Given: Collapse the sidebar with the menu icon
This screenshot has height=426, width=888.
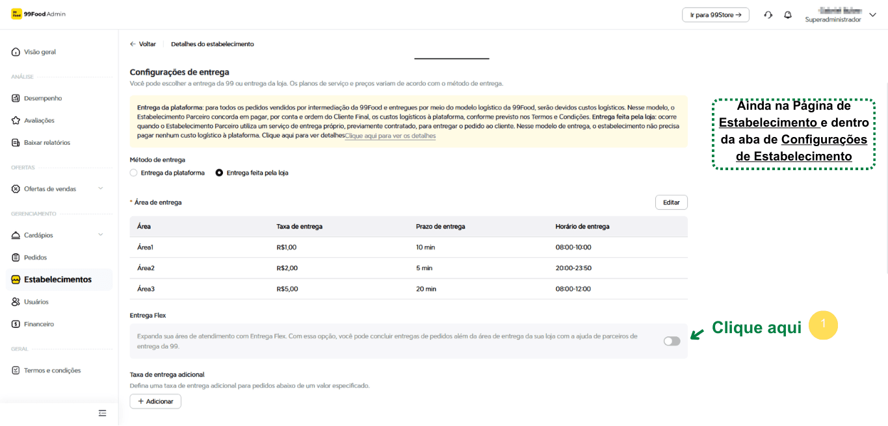Looking at the screenshot, I should tap(102, 413).
